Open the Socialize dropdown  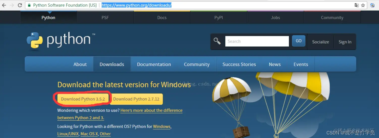tap(320, 42)
